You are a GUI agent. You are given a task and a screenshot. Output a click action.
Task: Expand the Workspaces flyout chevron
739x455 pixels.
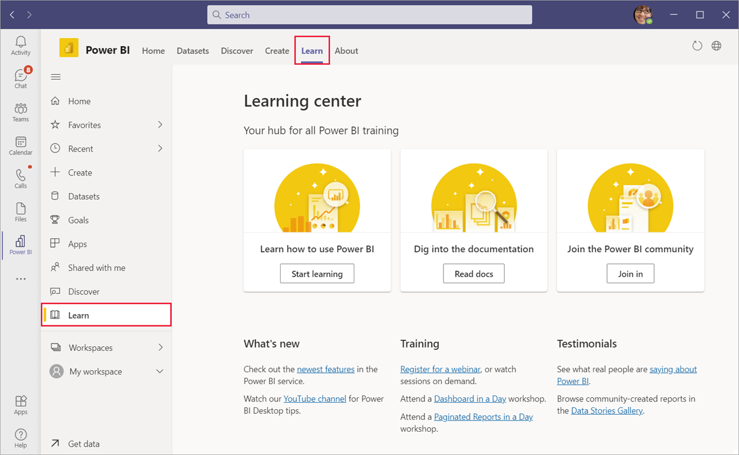pos(160,347)
